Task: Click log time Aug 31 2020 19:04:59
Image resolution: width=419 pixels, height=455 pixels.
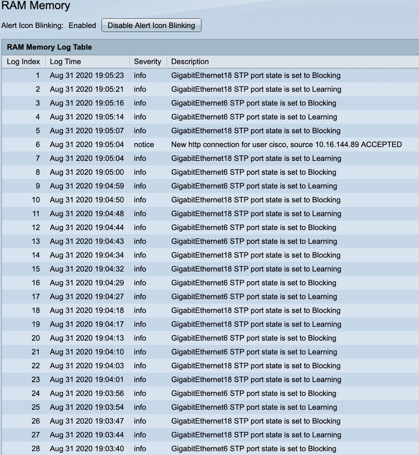Action: [x=87, y=186]
